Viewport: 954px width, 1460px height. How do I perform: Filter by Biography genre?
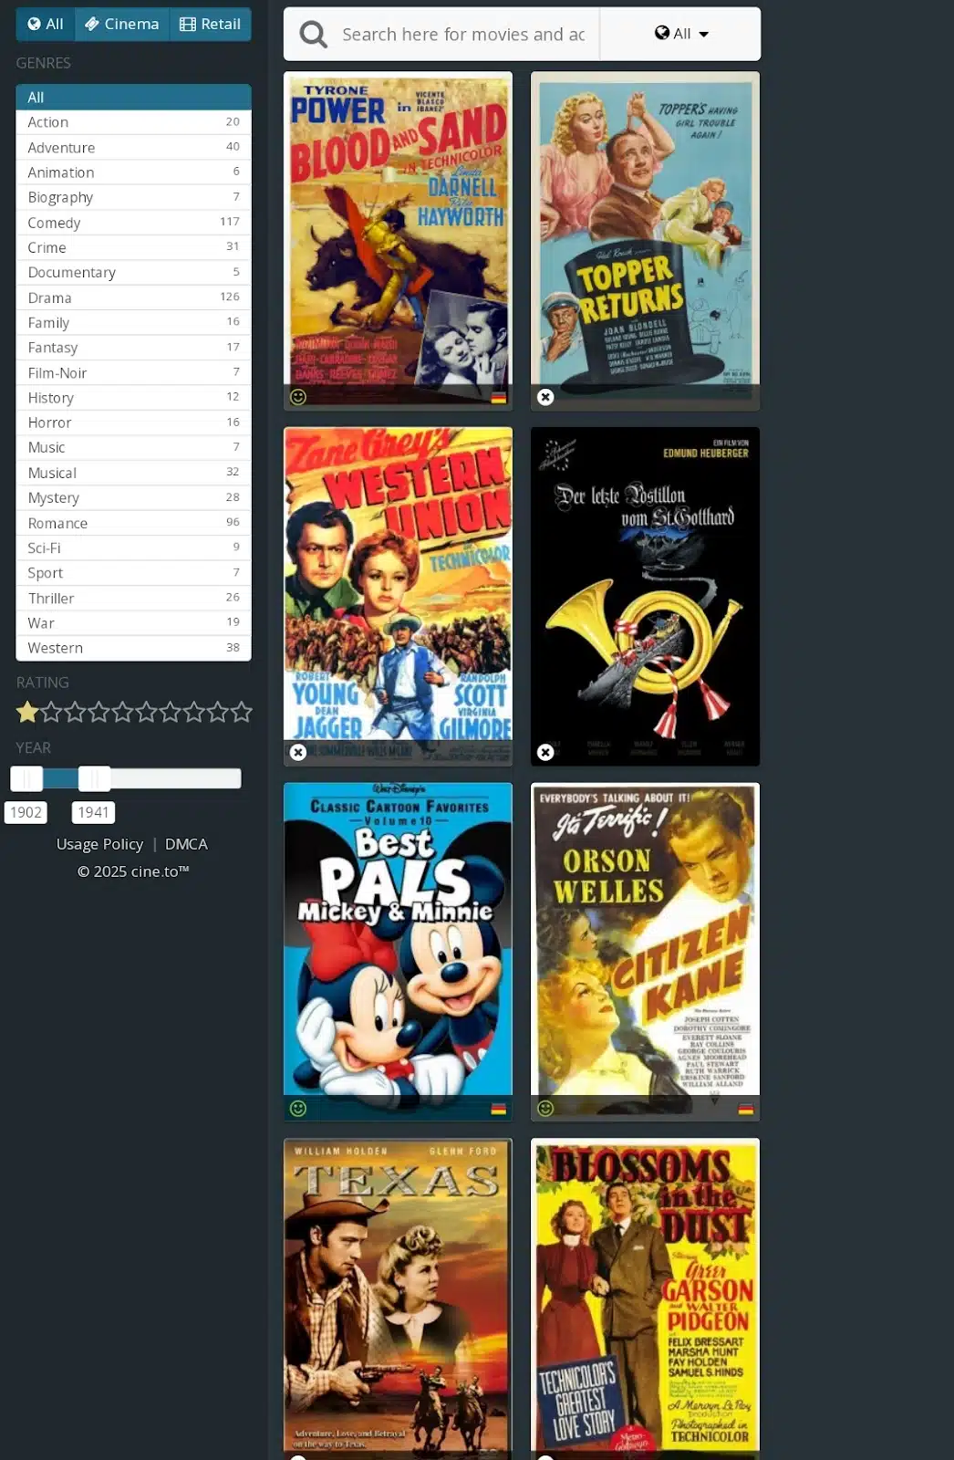(133, 197)
